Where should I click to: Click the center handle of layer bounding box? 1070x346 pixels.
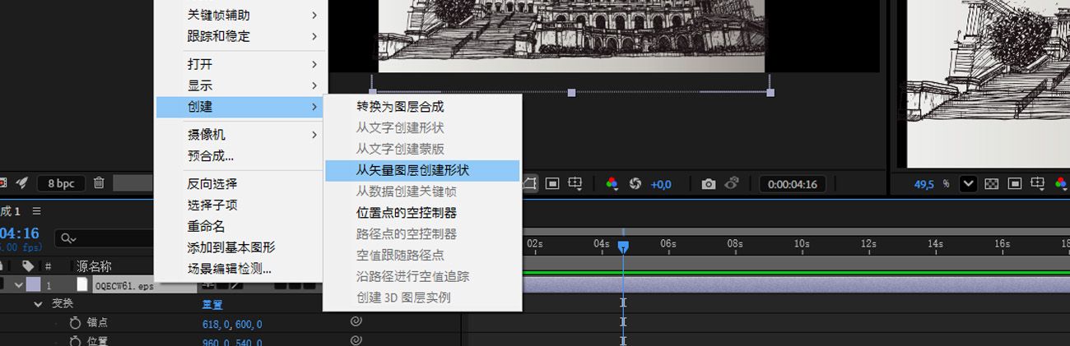point(571,93)
